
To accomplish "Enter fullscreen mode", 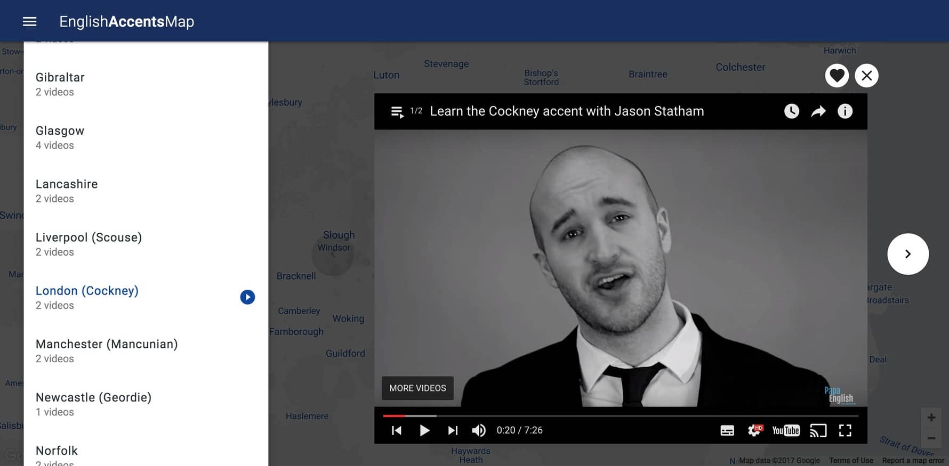I will pyautogui.click(x=845, y=430).
